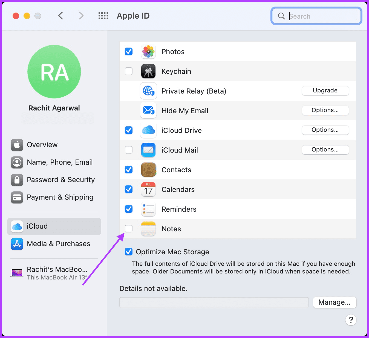The height and width of the screenshot is (338, 369).
Task: Open the Overview section
Action: point(54,145)
